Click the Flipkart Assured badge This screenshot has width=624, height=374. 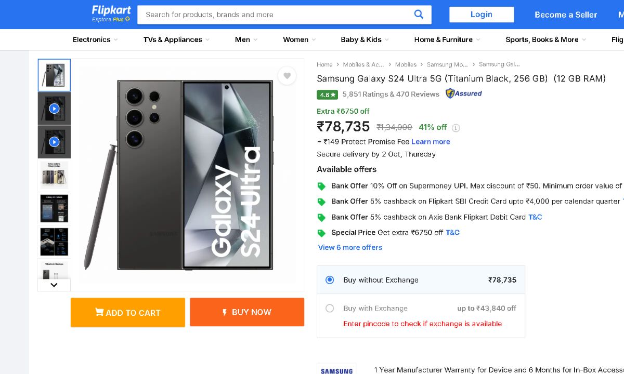[x=464, y=94]
